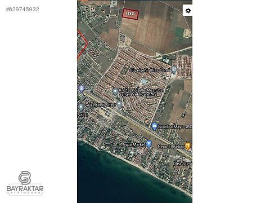Image resolution: width=270 pixels, height=203 pixels.
Task: Click the Istanbul Mayo label text
Action: click(x=175, y=127)
